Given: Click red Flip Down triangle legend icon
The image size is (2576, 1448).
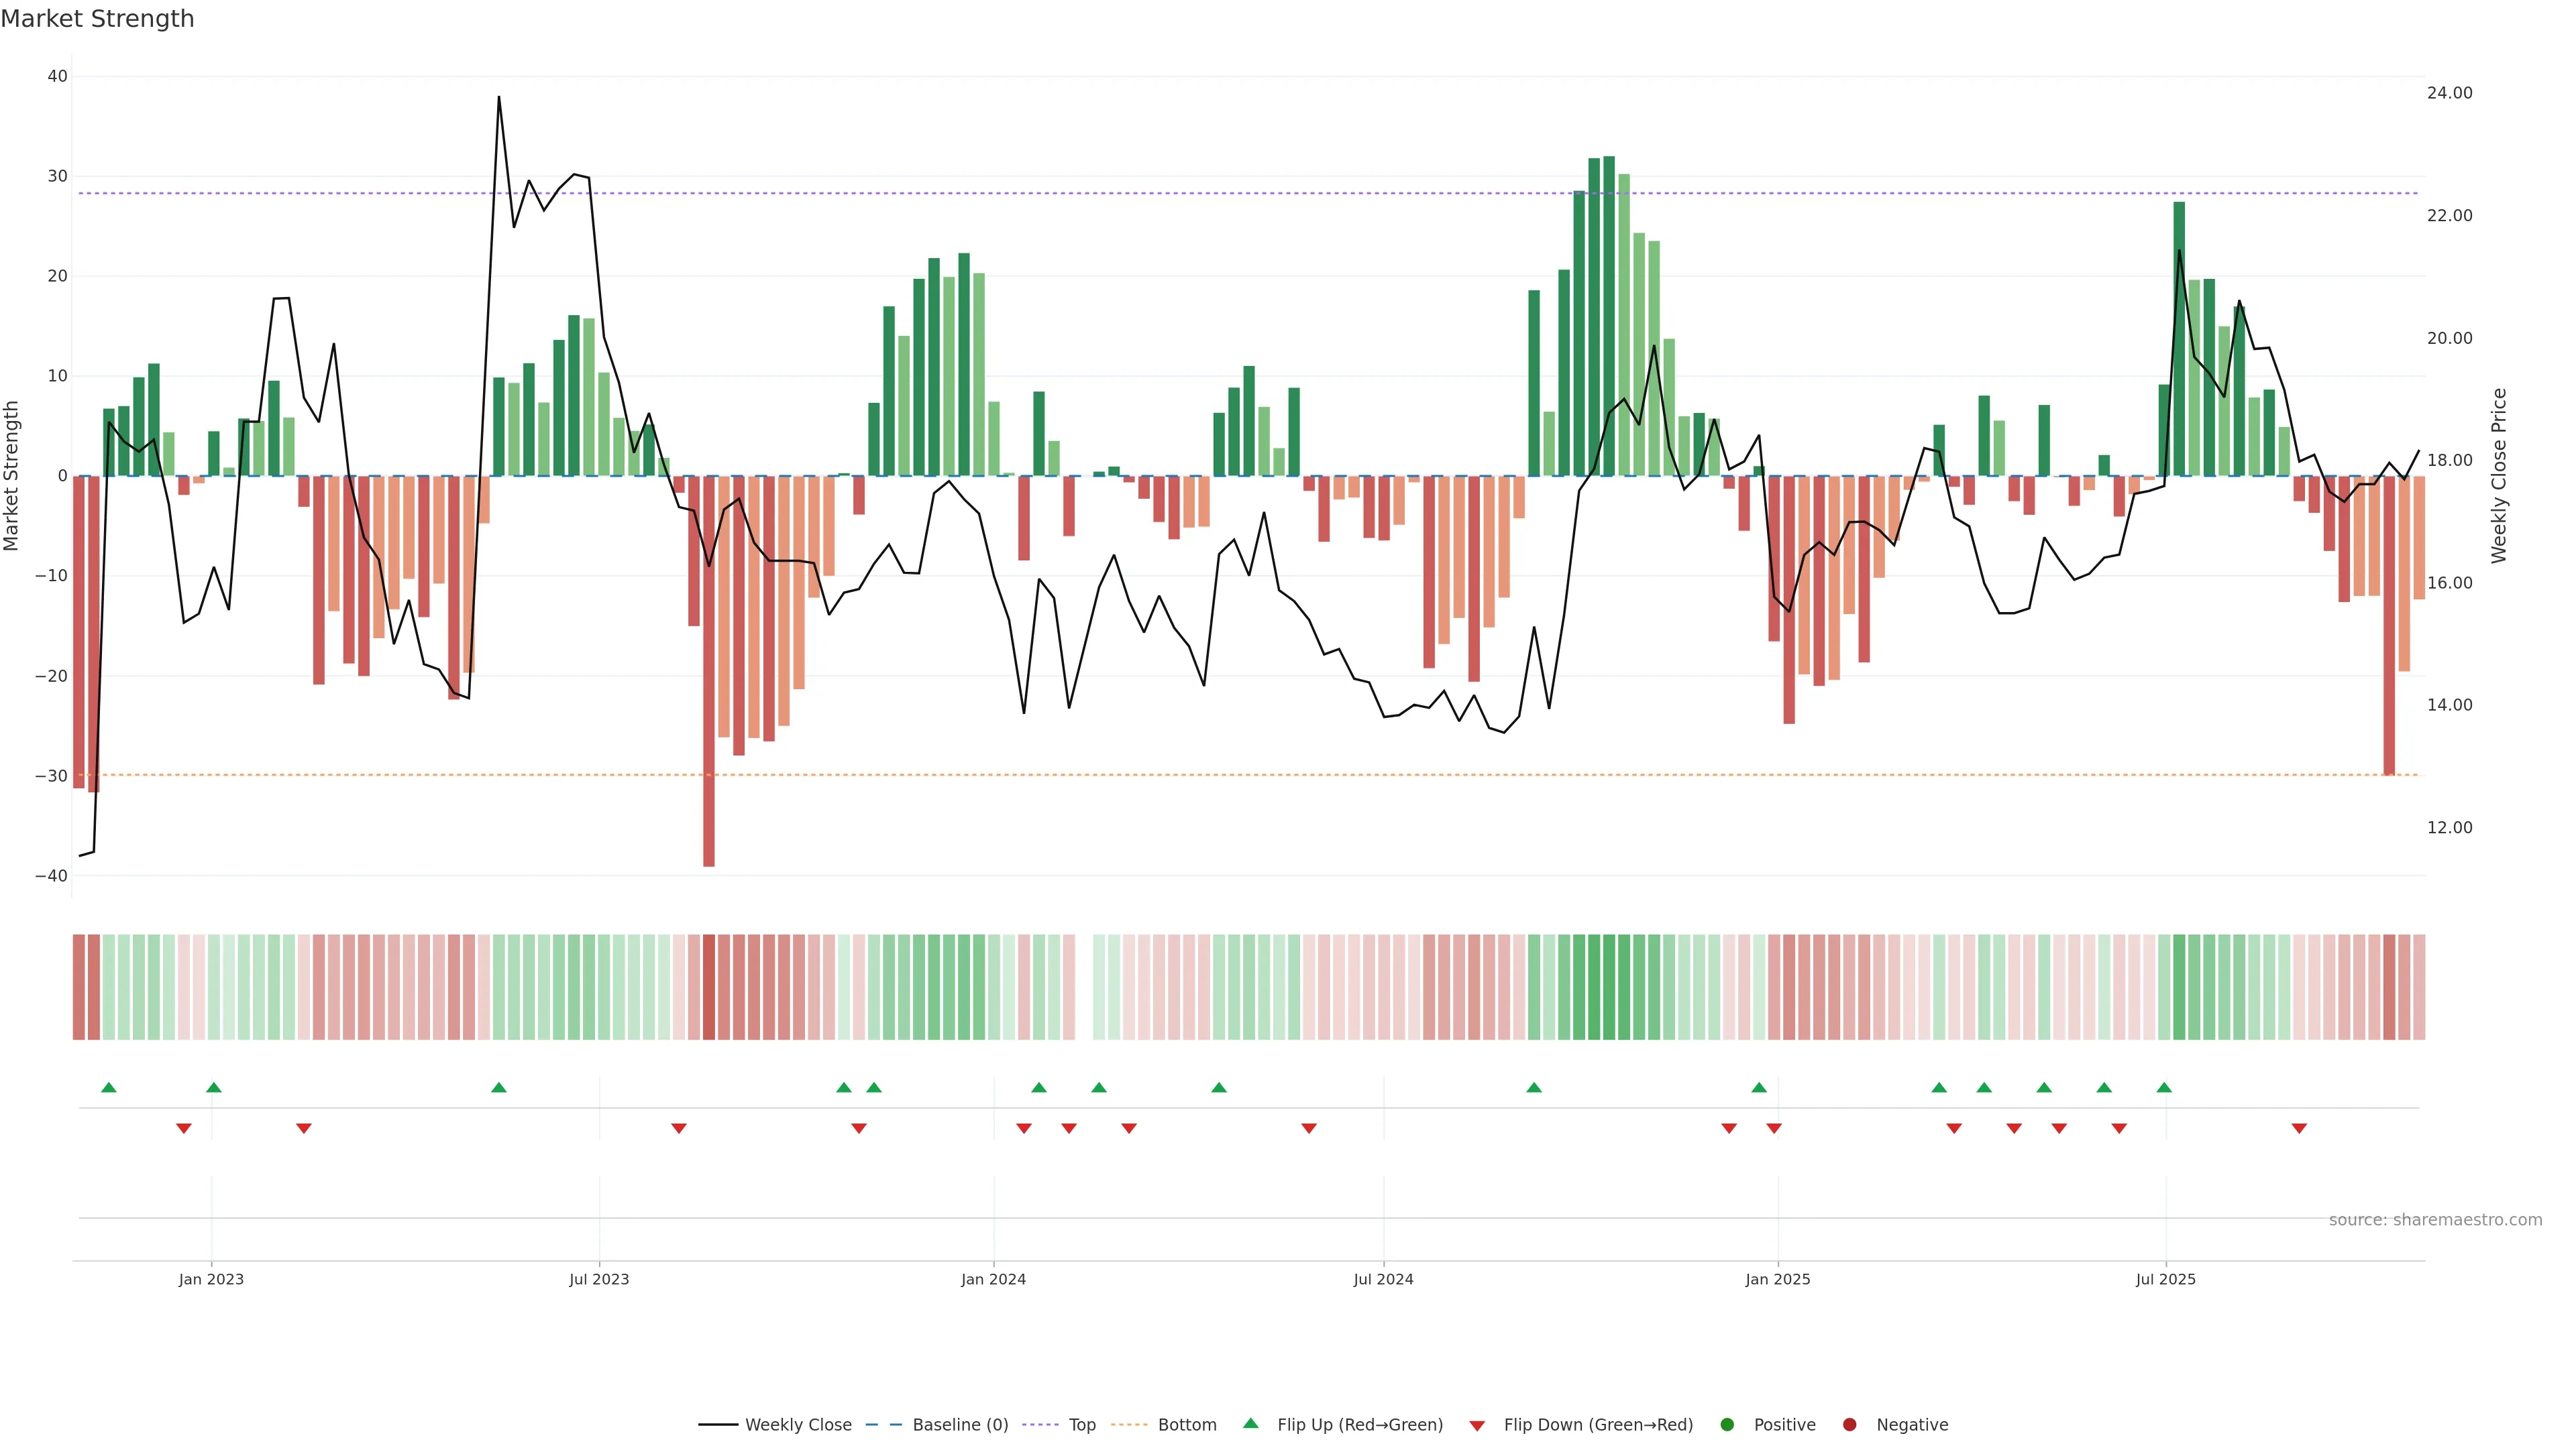Looking at the screenshot, I should click(x=1477, y=1425).
